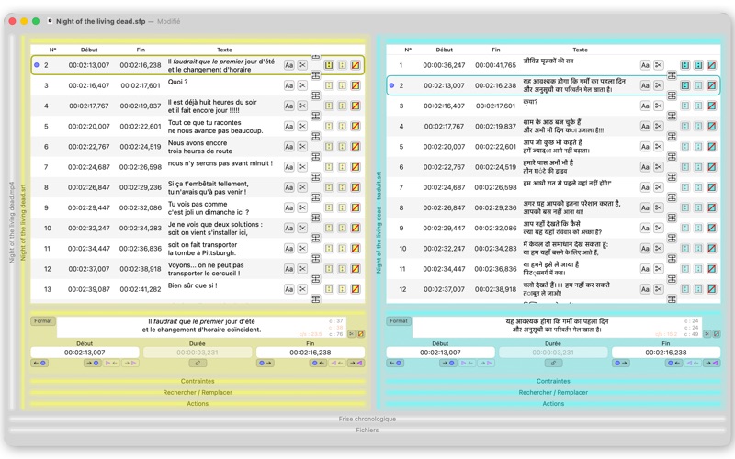The image size is (735, 459).
Task: Select French row "Bien sûr que si !"
Action: pyautogui.click(x=198, y=289)
